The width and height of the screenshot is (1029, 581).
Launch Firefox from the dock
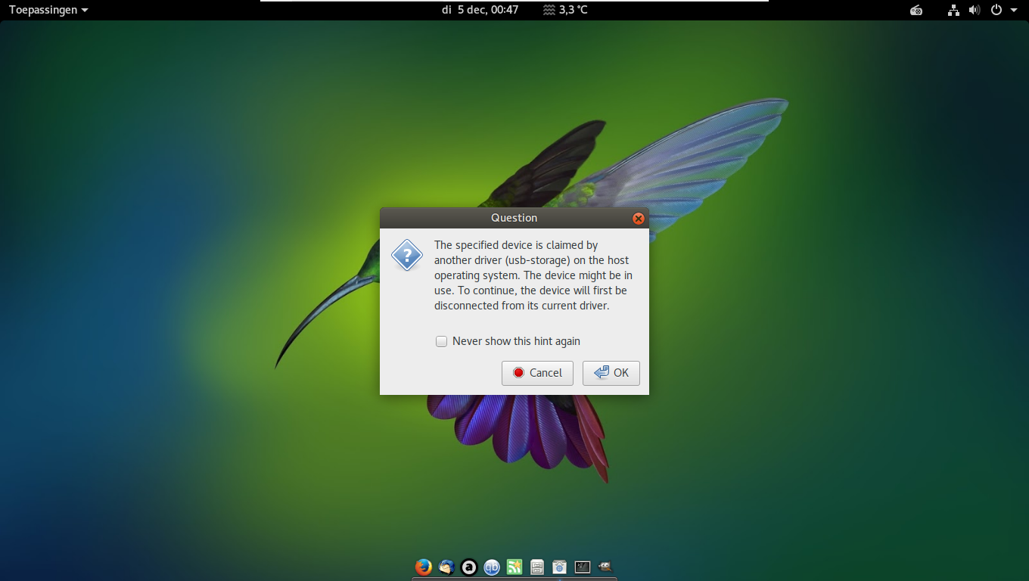coord(424,567)
